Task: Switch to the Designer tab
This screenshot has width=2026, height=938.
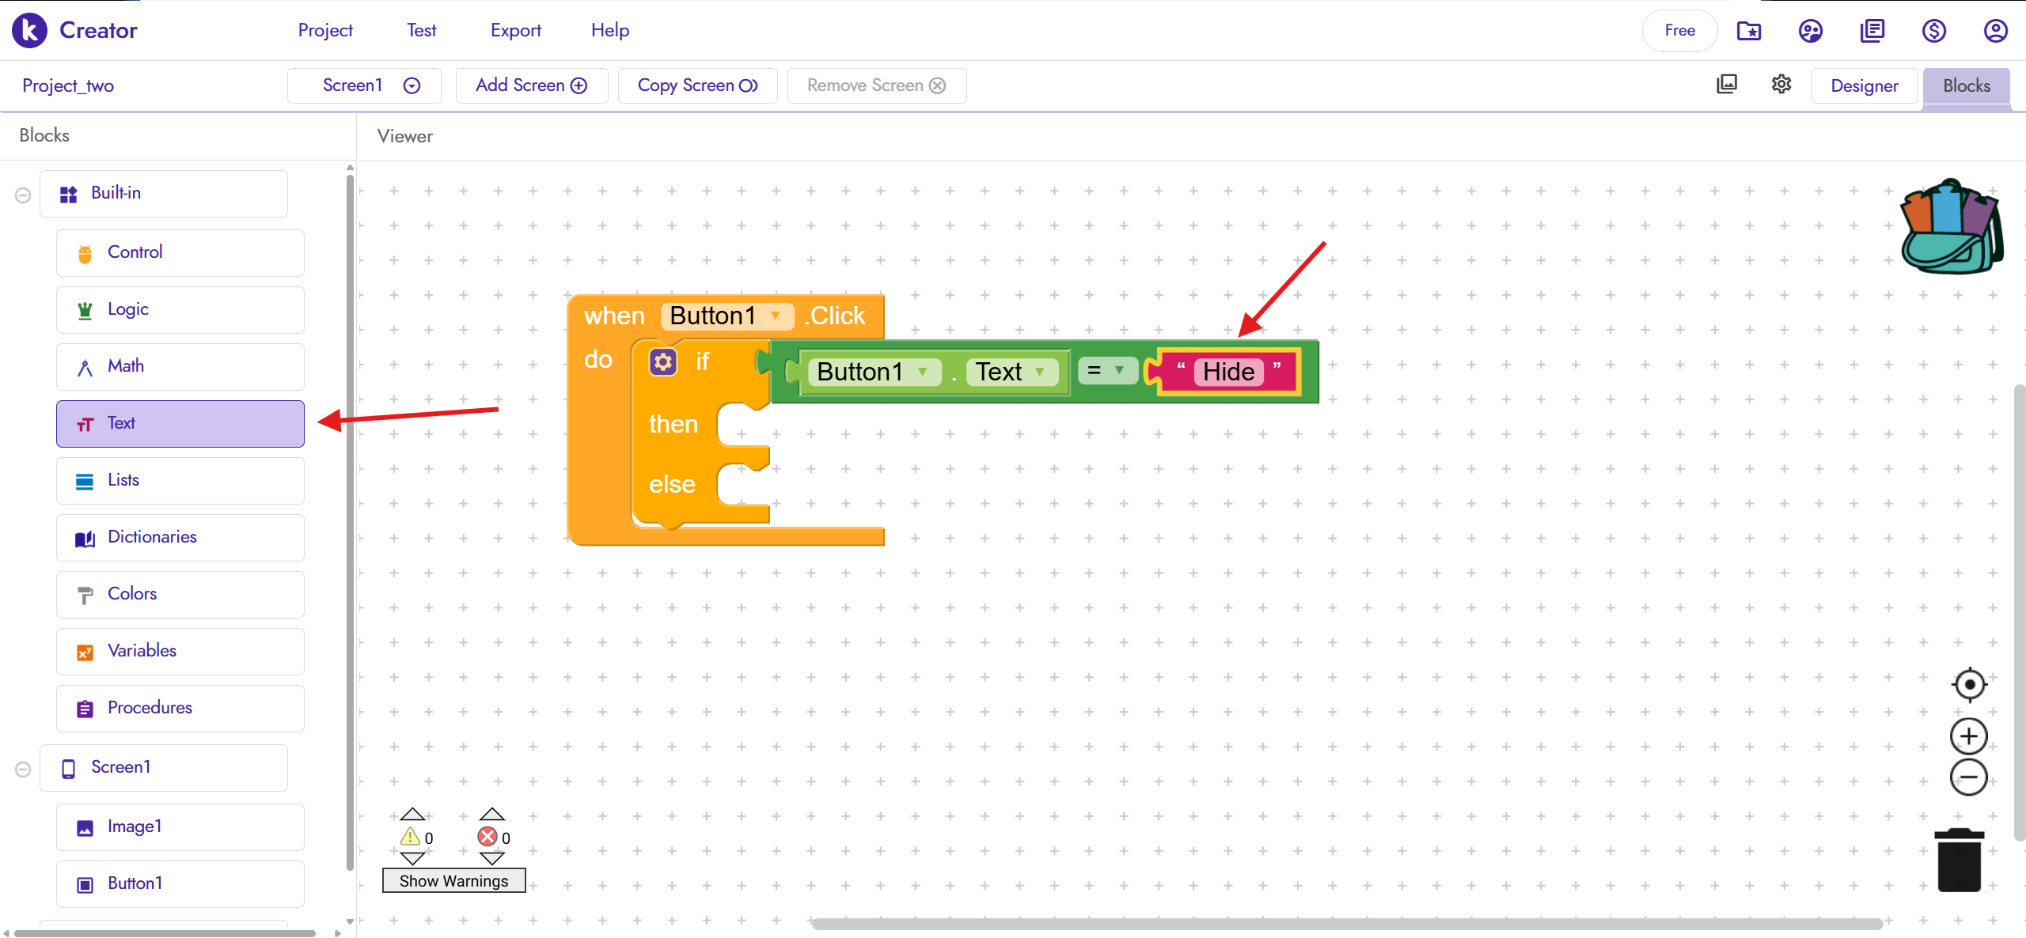Action: coord(1864,85)
